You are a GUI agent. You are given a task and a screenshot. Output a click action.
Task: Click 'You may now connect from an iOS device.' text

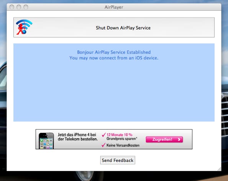point(114,58)
